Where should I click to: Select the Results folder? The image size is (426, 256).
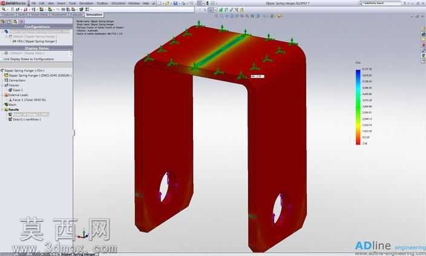coord(13,110)
